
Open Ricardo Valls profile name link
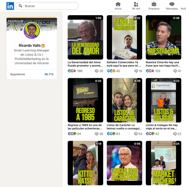tap(29, 46)
